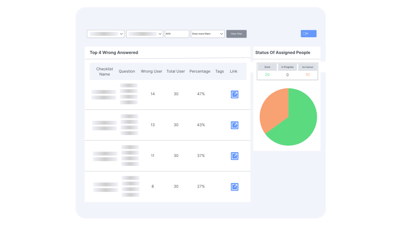Select the In Progress status cell
This screenshot has height=226, width=402.
tap(287, 67)
